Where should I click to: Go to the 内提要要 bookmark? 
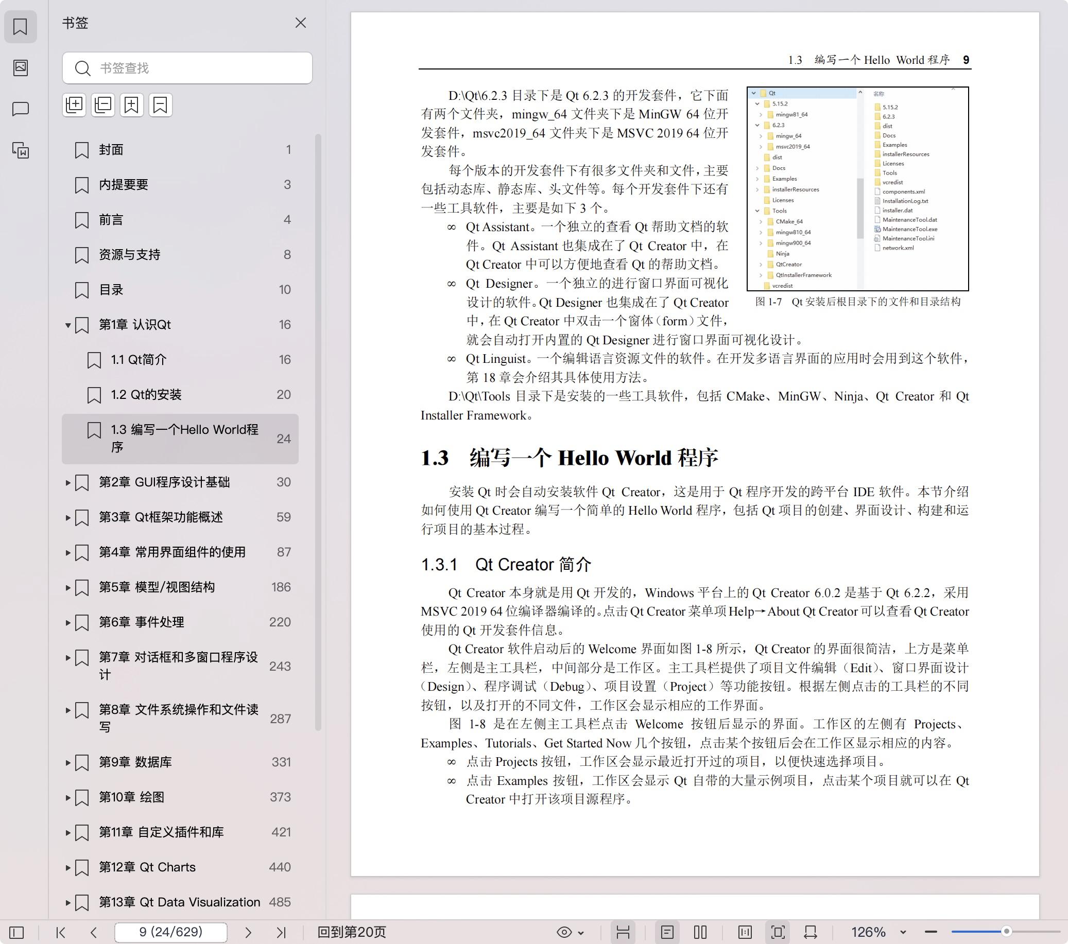point(180,185)
